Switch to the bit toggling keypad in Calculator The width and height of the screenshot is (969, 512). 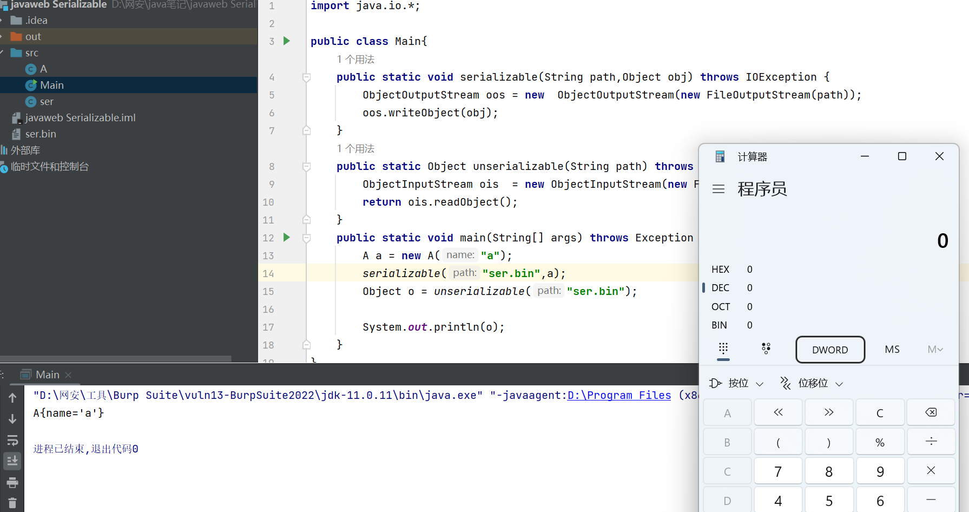[x=766, y=349]
